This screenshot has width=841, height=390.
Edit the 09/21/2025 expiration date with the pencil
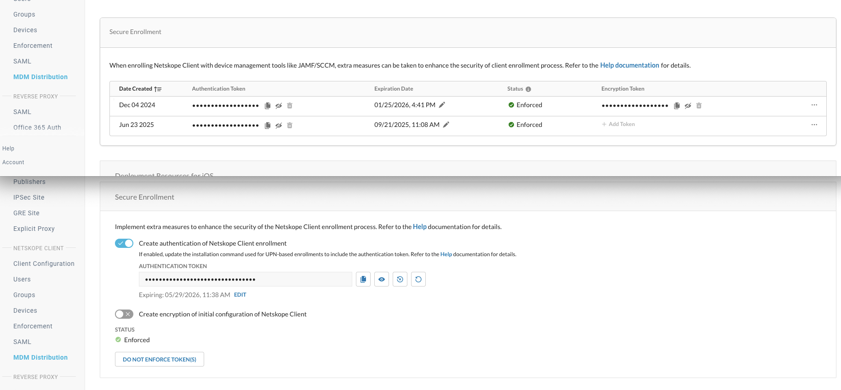tap(446, 125)
